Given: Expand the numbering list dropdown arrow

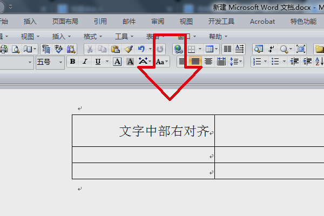Looking at the screenshot, I should point(265,62).
